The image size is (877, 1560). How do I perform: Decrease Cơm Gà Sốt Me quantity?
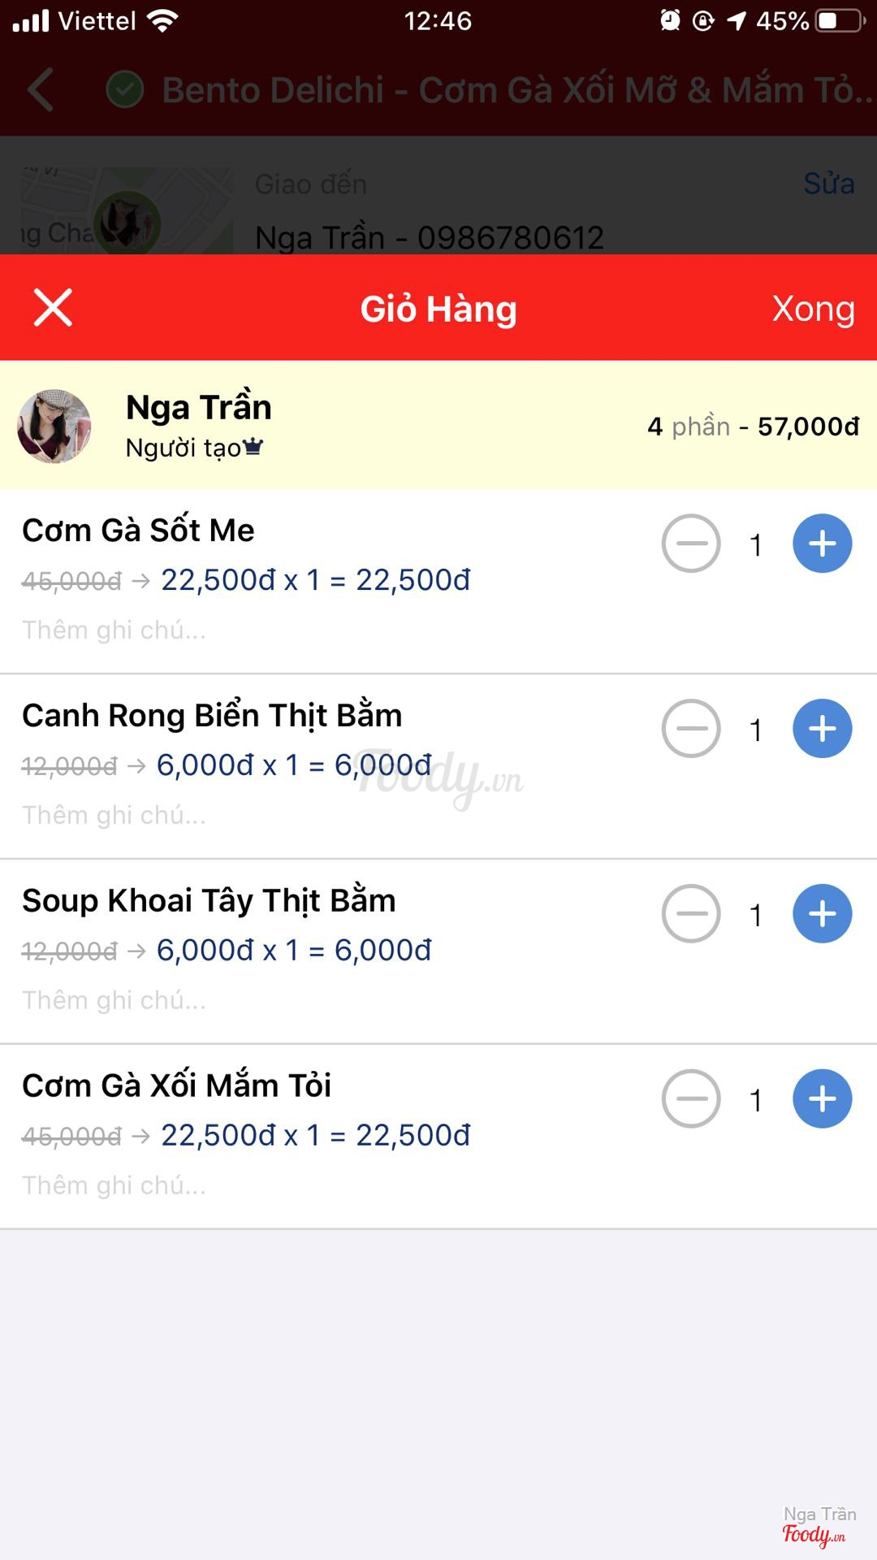pyautogui.click(x=691, y=544)
